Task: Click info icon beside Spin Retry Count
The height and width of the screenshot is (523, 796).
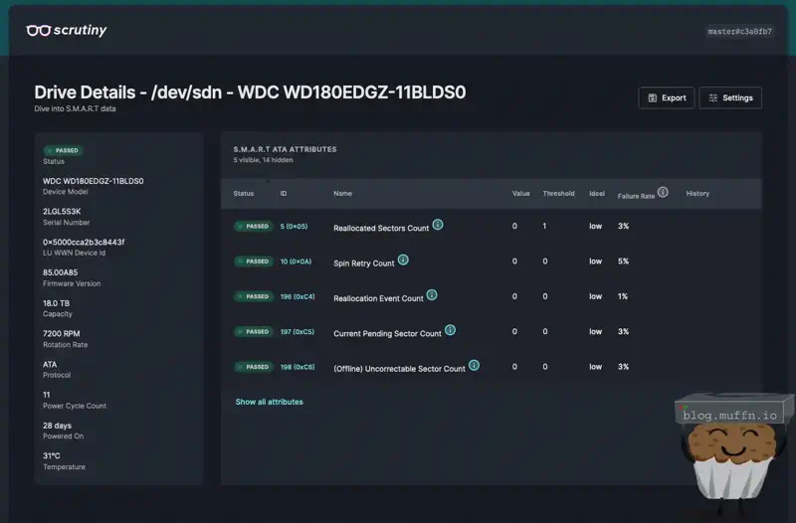Action: (403, 261)
